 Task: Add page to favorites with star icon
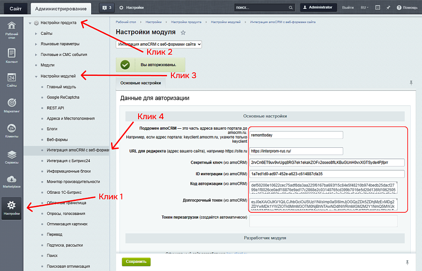pyautogui.click(x=183, y=33)
